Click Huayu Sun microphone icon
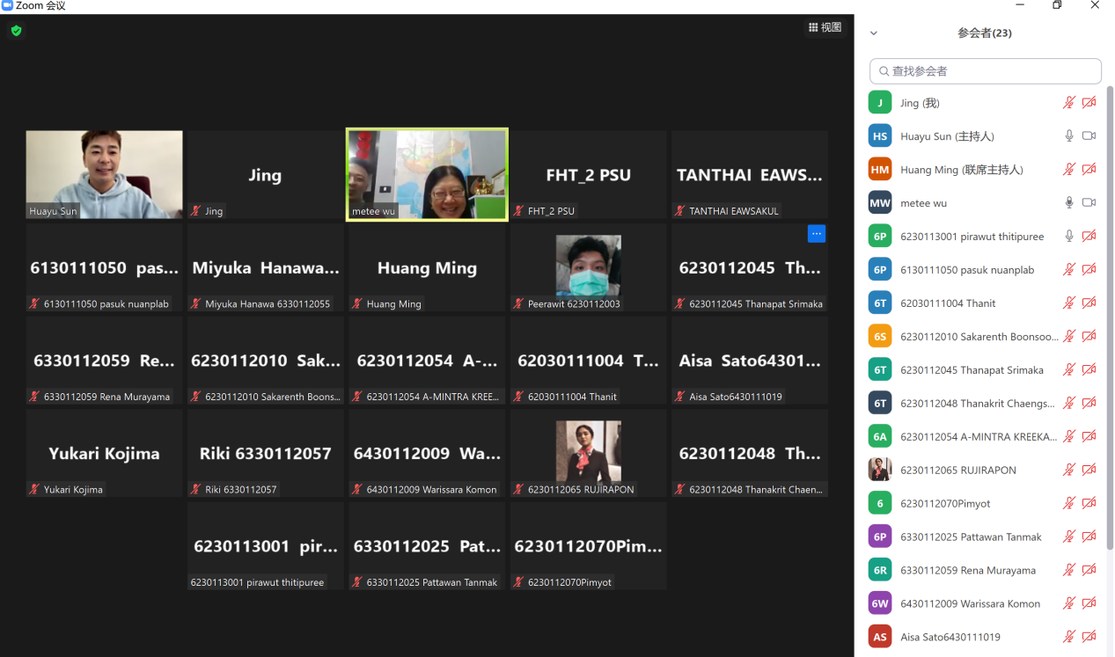1115x657 pixels. coord(1069,136)
